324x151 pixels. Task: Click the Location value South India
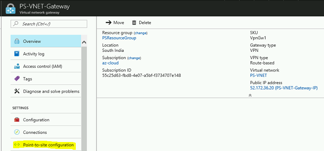click(113, 50)
